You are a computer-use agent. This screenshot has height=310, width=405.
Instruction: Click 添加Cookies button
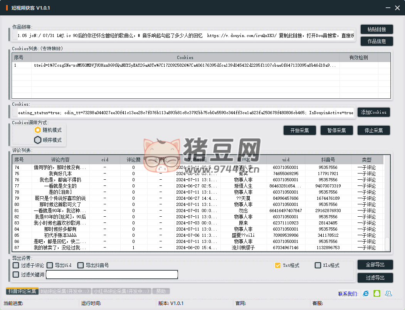pyautogui.click(x=373, y=112)
